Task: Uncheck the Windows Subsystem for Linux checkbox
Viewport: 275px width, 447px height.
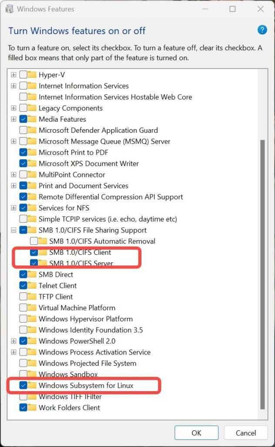Action: tap(23, 385)
